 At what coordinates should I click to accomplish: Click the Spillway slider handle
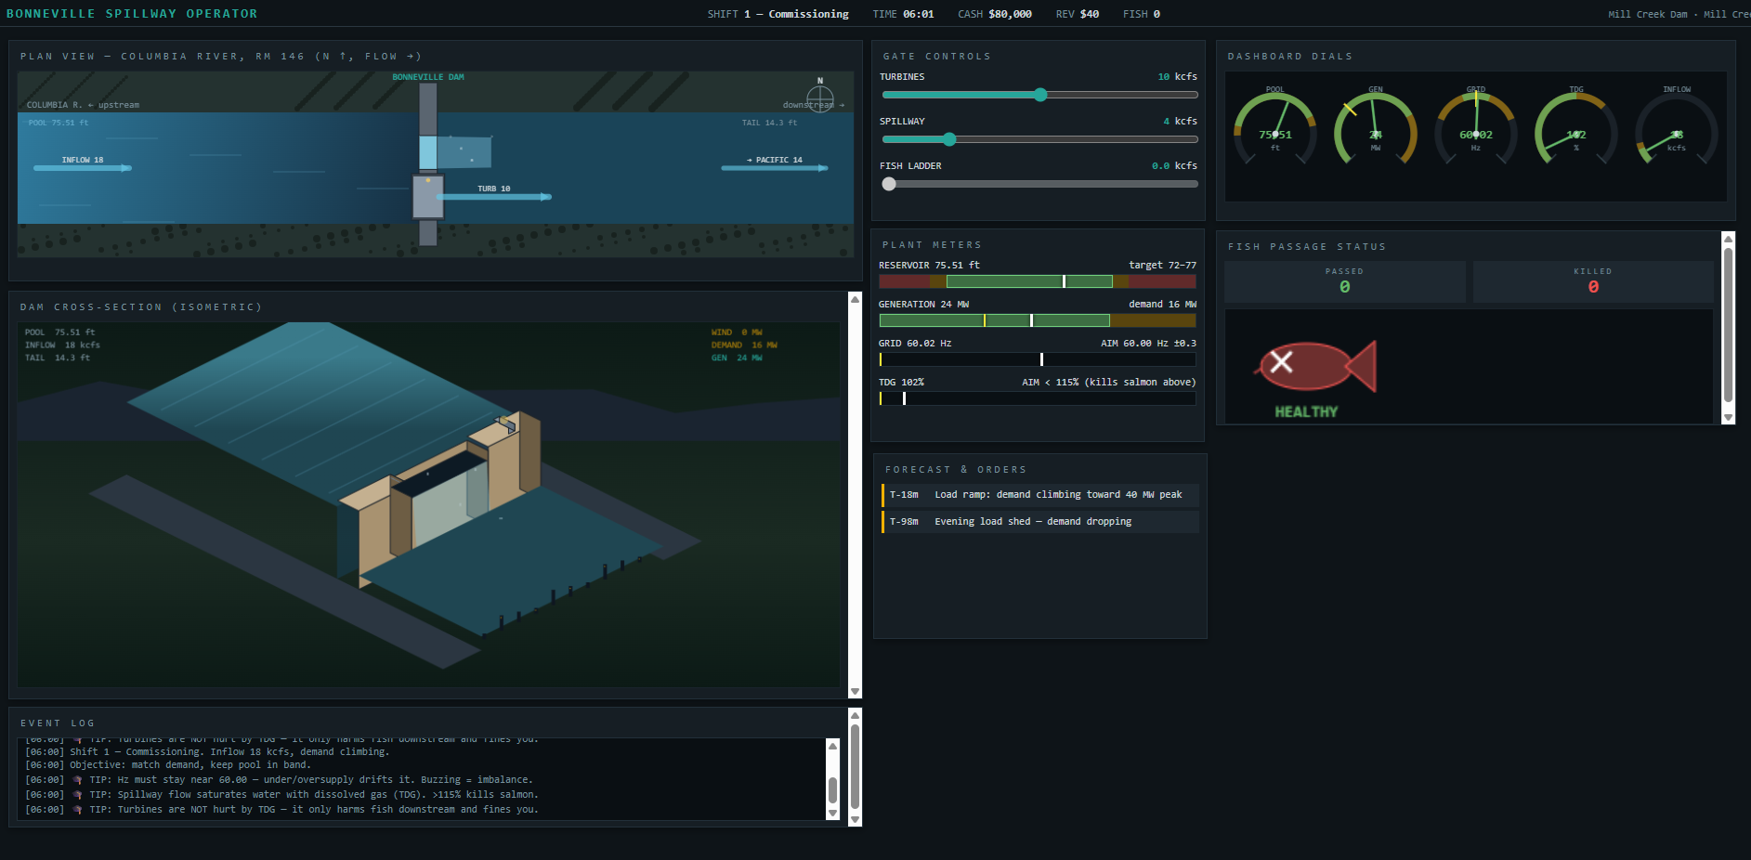[949, 139]
